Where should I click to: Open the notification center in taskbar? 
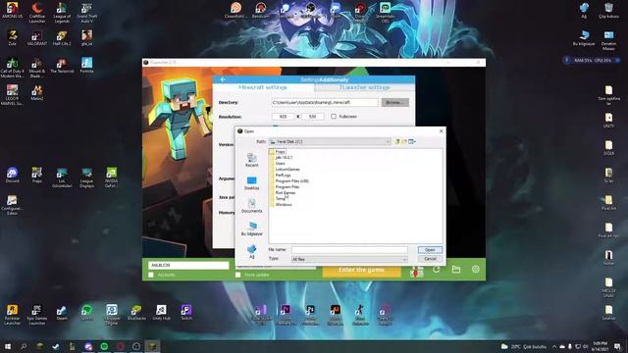(x=617, y=346)
